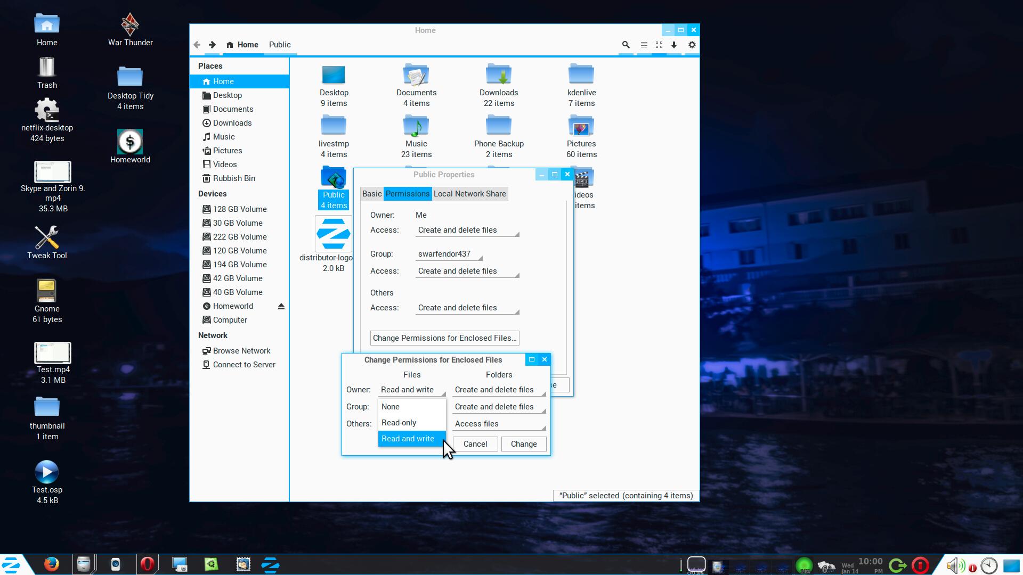Click Public in the path bar
The width and height of the screenshot is (1023, 575).
(x=280, y=45)
